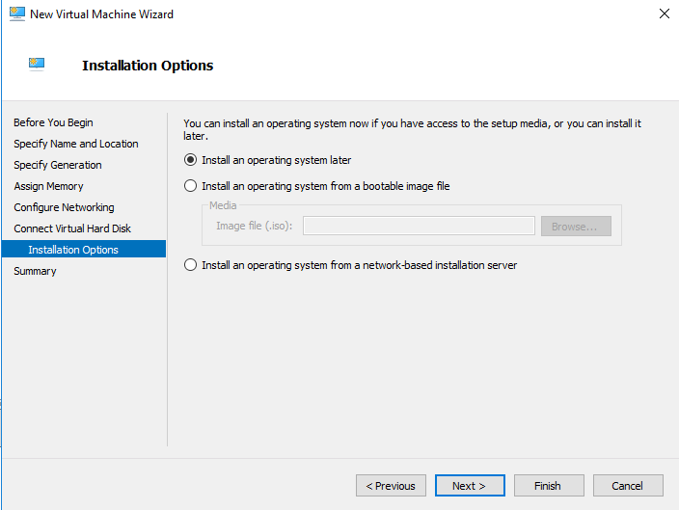679x510 pixels.
Task: Click Finish to complete the wizard
Action: (549, 486)
